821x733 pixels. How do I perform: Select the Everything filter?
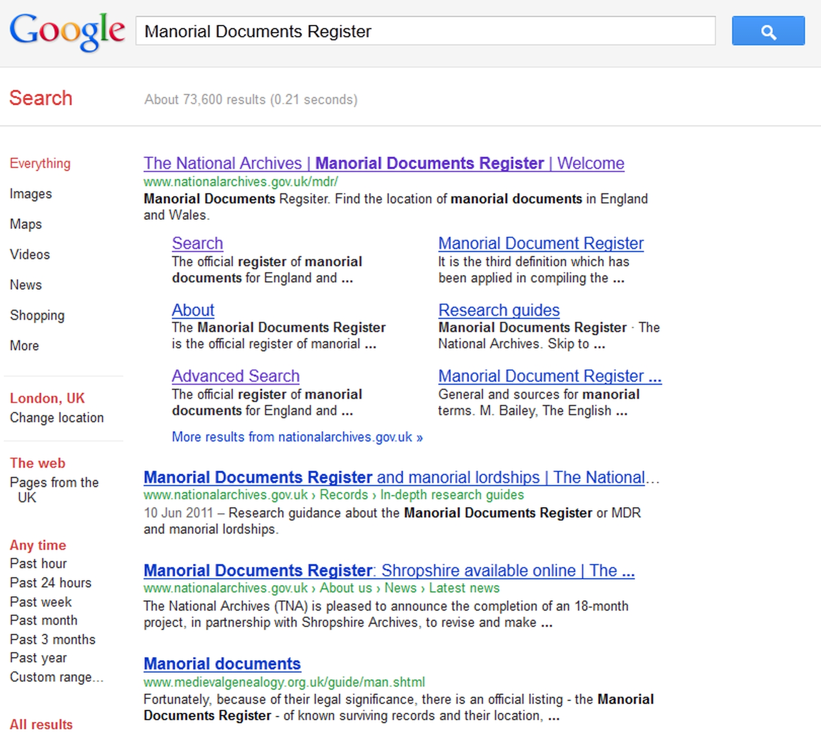coord(40,164)
